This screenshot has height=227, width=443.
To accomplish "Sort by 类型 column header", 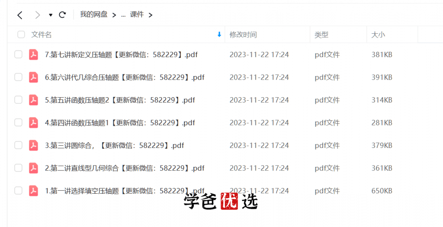I will (x=321, y=35).
